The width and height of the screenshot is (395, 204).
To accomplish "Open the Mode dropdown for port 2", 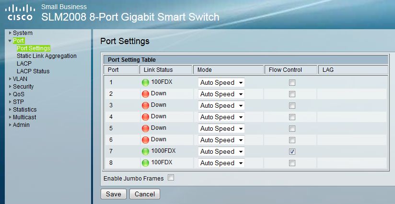I will pyautogui.click(x=221, y=94).
